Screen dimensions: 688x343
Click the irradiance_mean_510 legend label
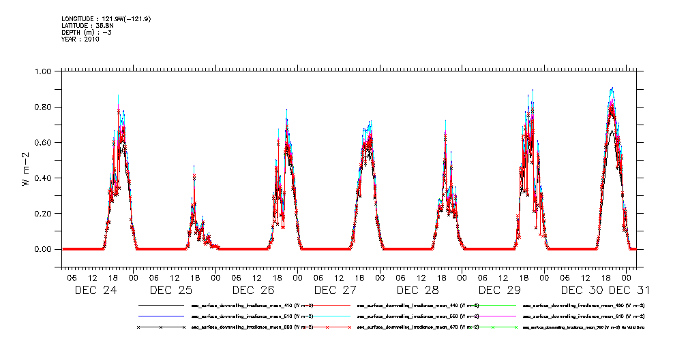[252, 316]
